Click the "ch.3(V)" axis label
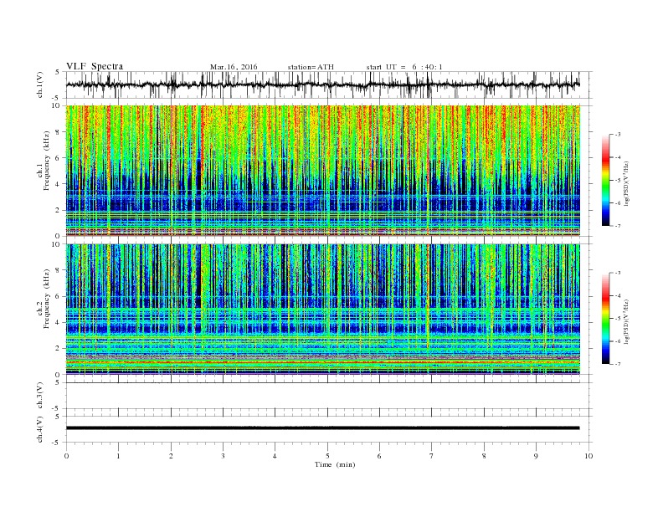This screenshot has height=512, width=663. click(x=40, y=396)
